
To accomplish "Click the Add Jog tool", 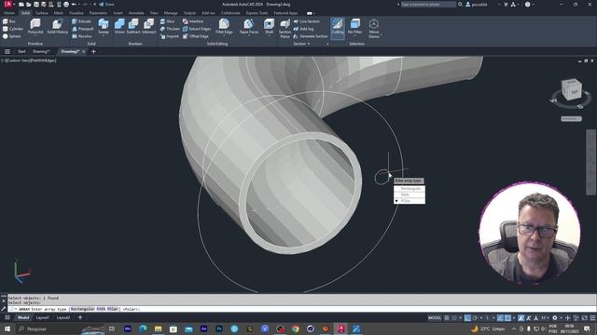I will (303, 29).
